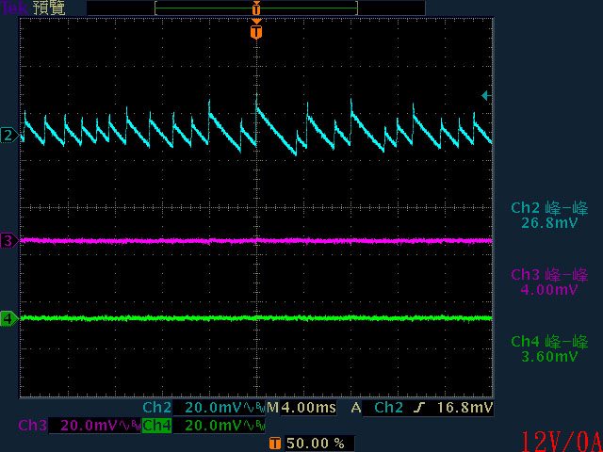Click the M 4.00ms timebase readout
Image resolution: width=603 pixels, height=452 pixels.
(x=301, y=408)
